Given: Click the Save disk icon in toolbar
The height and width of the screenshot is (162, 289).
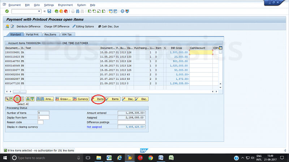Looking at the screenshot, I should [x=49, y=11].
